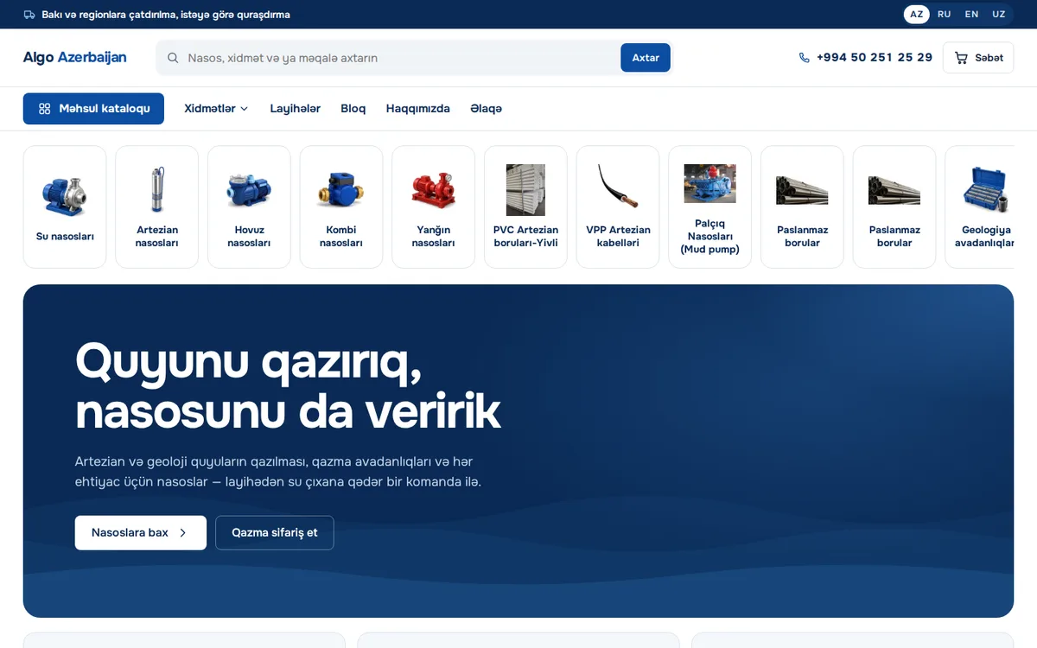This screenshot has height=648, width=1037.
Task: Expand the Xidmətlər dropdown menu
Action: [x=216, y=109]
